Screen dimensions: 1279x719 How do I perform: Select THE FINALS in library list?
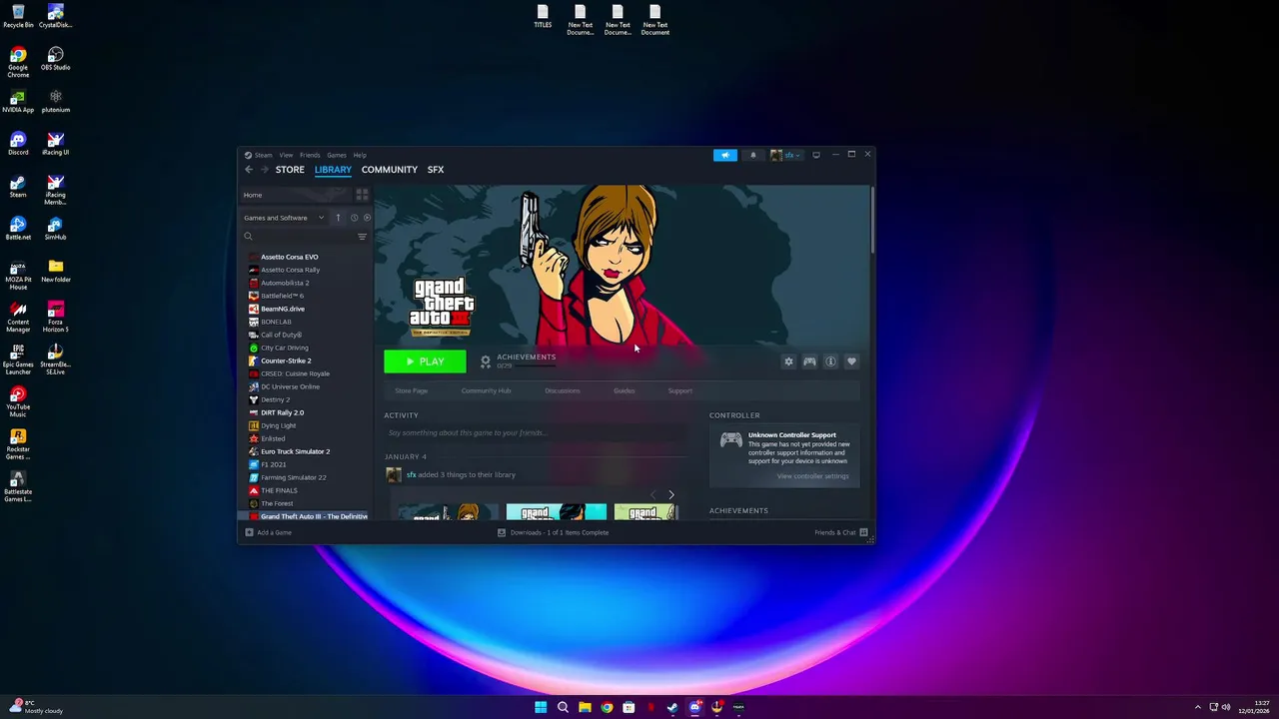(279, 490)
